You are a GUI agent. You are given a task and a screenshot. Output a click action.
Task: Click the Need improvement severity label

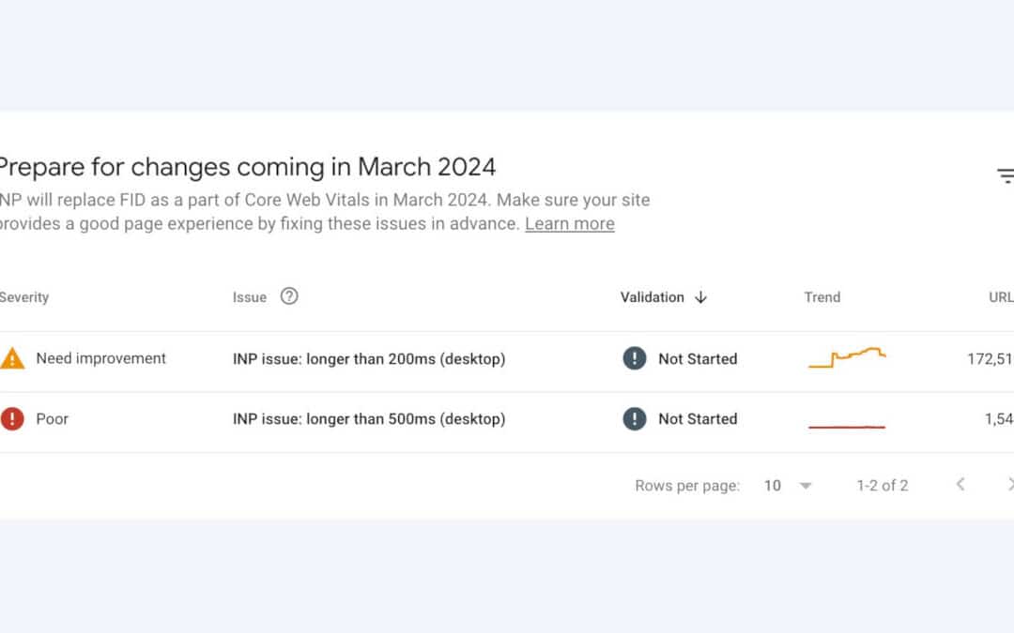(100, 358)
